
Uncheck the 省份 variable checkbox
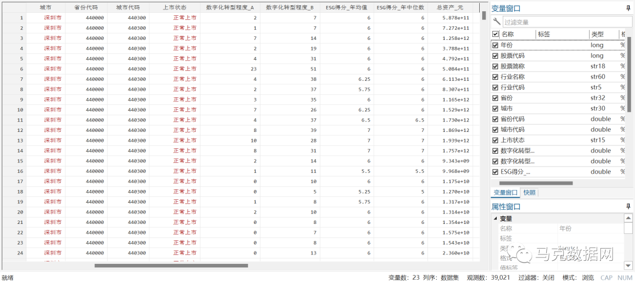495,98
